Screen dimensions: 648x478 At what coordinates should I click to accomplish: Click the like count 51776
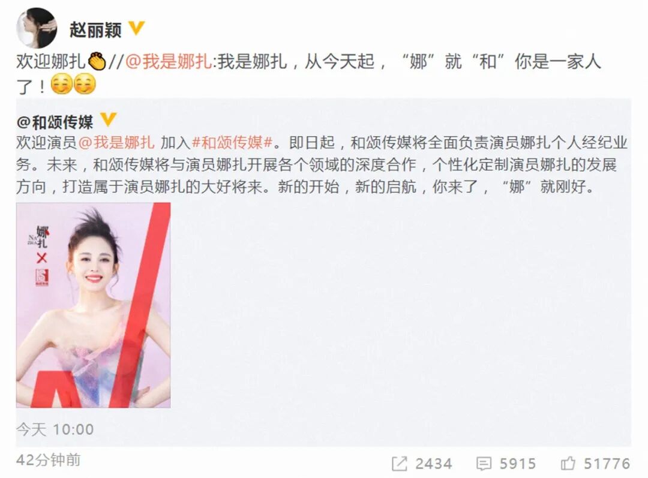[x=607, y=464]
